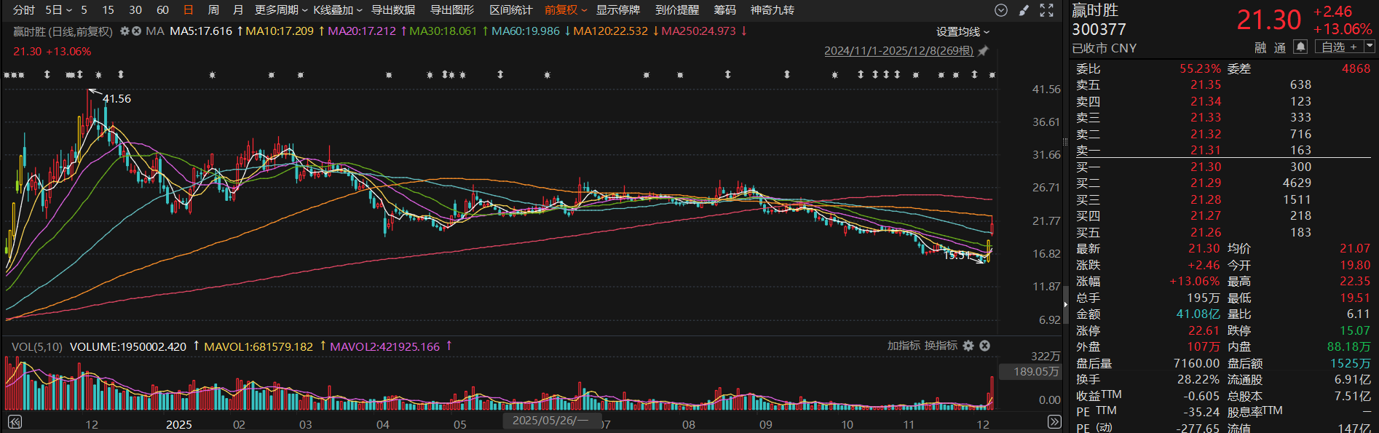This screenshot has width=1379, height=433.
Task: Enter fullscreen chart view icon
Action: point(1046,10)
